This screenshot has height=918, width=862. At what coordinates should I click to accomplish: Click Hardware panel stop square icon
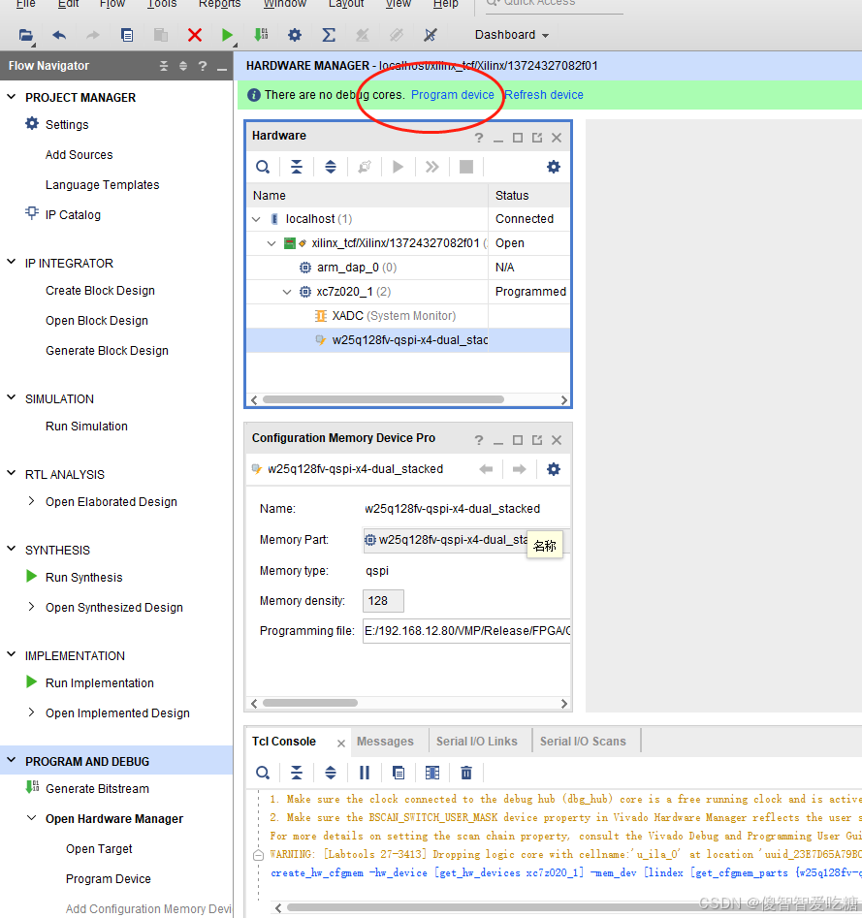466,168
